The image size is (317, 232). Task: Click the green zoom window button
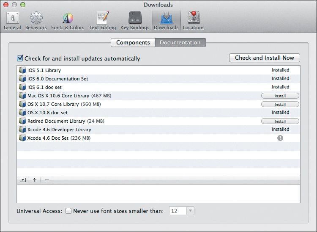[x=23, y=5]
